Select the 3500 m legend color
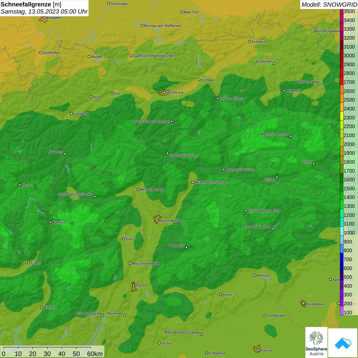Viewport: 358px width, 358px height. [342, 12]
